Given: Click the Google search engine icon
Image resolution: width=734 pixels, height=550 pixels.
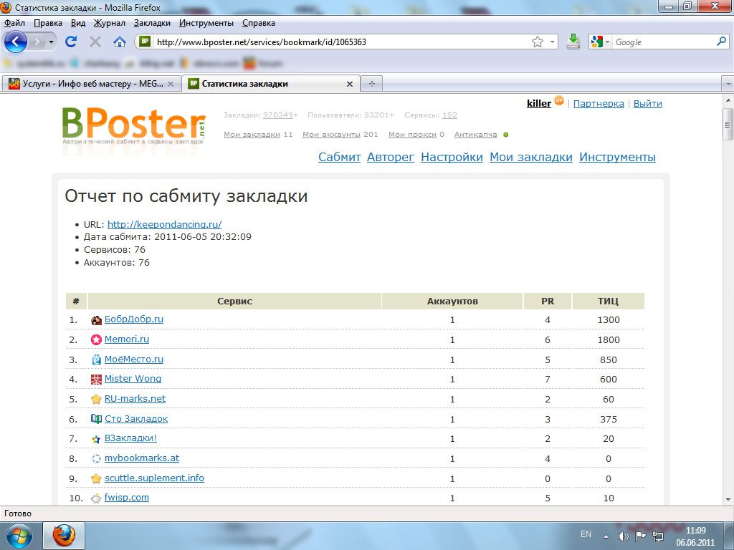Looking at the screenshot, I should pyautogui.click(x=597, y=42).
